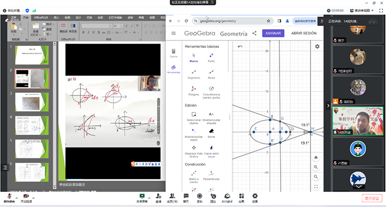This screenshot has width=386, height=207.
Task: Choose the Circunferencia (centro, punto) tool
Action: [x=211, y=92]
